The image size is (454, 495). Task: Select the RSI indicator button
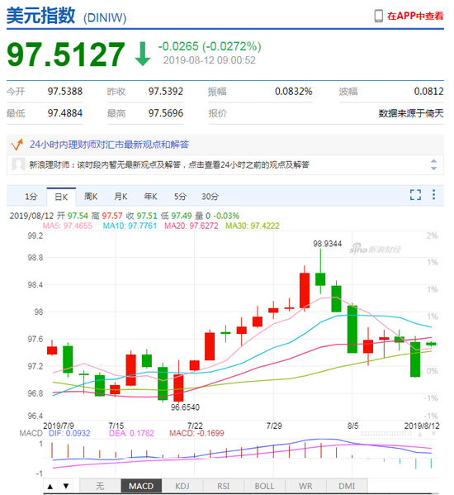[x=223, y=486]
